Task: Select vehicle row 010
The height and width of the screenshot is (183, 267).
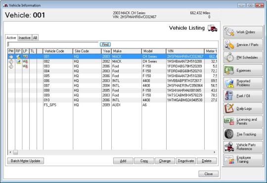Action: tap(112, 100)
